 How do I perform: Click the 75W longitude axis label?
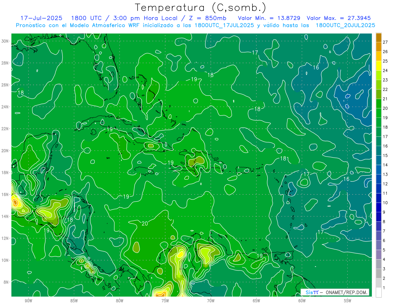(165, 301)
